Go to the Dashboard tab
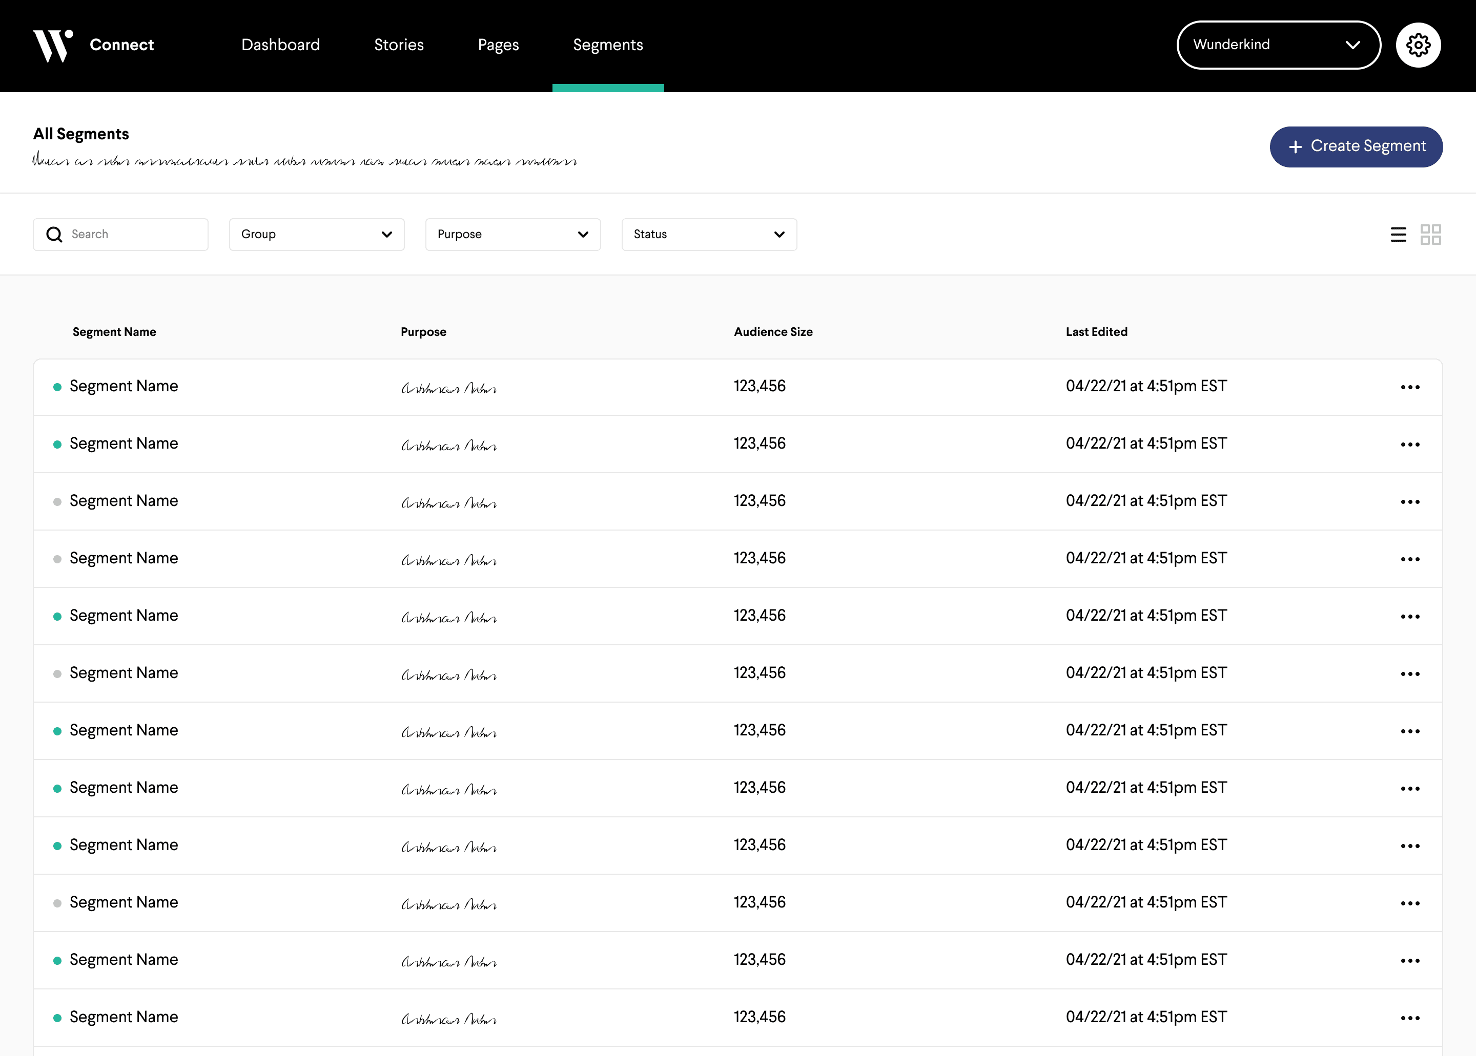Image resolution: width=1476 pixels, height=1056 pixels. click(280, 45)
